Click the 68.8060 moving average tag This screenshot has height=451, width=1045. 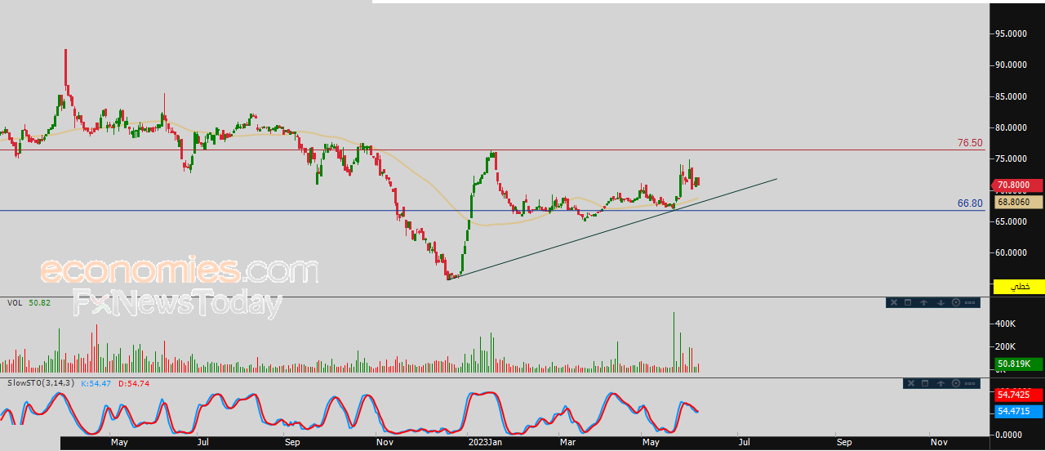[1019, 201]
